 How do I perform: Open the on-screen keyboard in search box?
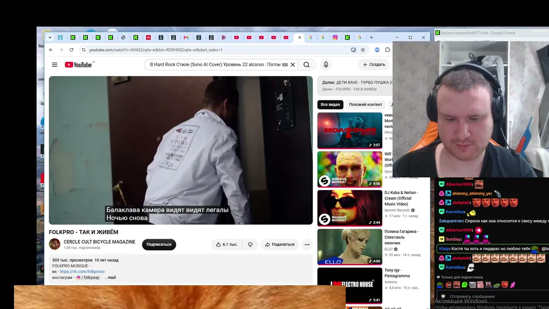point(285,65)
